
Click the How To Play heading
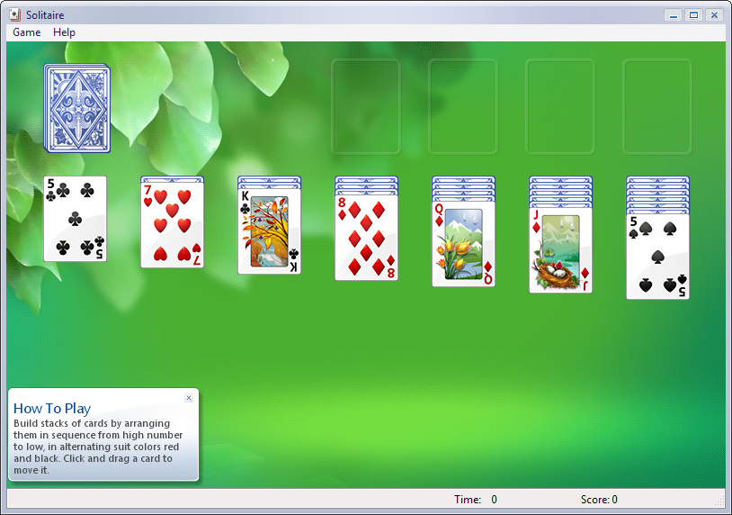52,409
